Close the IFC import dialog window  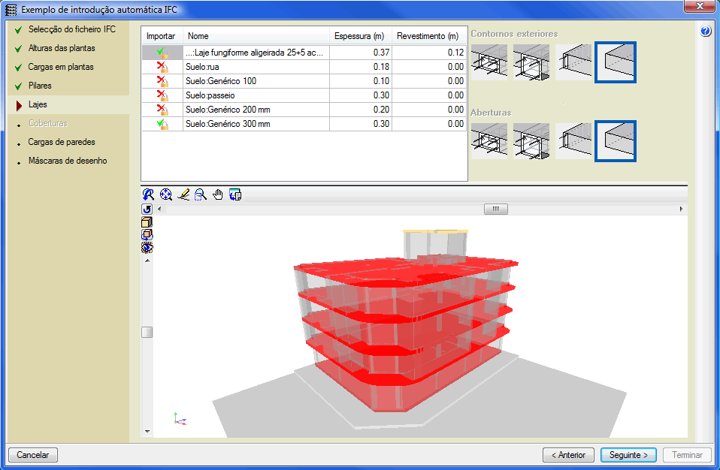click(700, 6)
